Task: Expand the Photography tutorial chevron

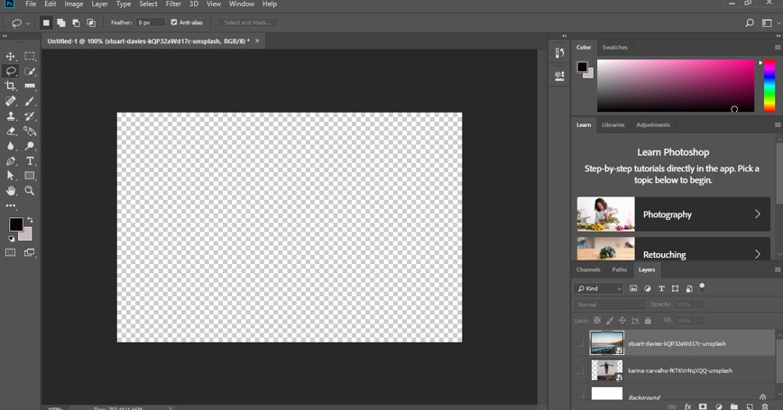Action: pyautogui.click(x=758, y=214)
